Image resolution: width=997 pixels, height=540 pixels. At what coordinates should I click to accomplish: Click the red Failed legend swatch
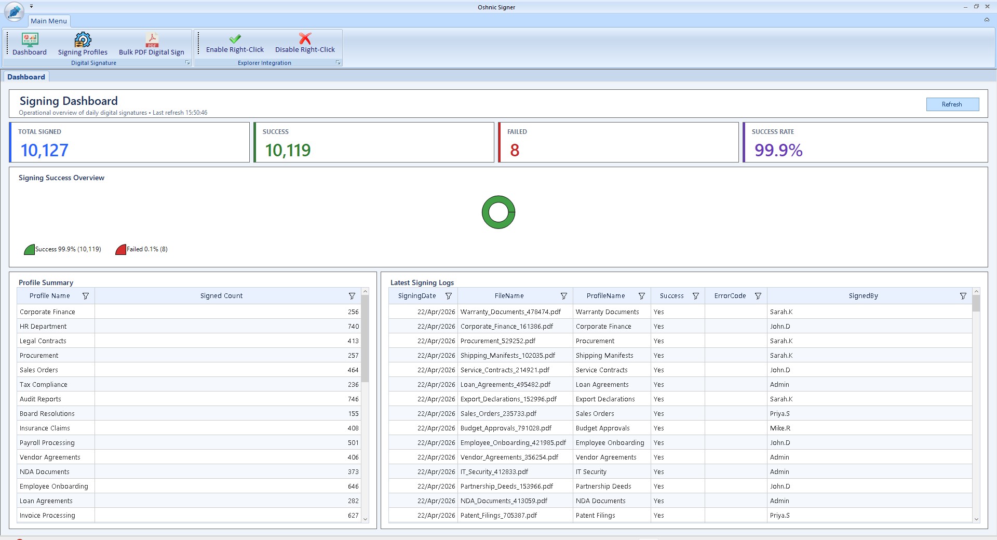click(x=121, y=249)
